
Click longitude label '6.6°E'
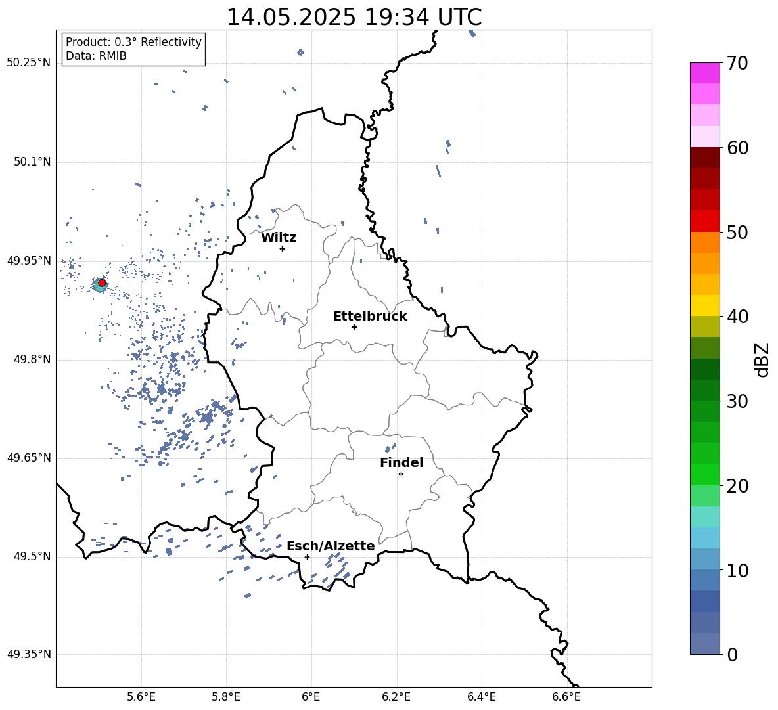[x=566, y=697]
